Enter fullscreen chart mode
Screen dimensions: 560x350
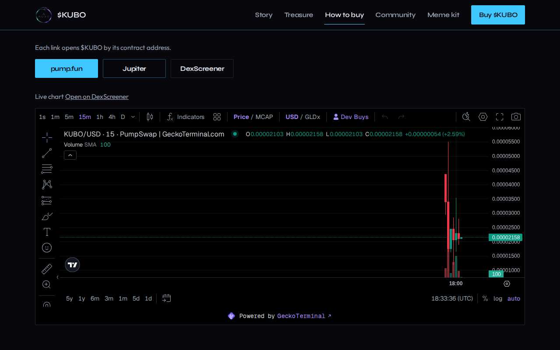tap(500, 117)
